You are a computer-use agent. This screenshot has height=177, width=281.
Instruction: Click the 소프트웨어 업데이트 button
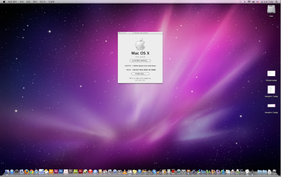click(x=140, y=60)
